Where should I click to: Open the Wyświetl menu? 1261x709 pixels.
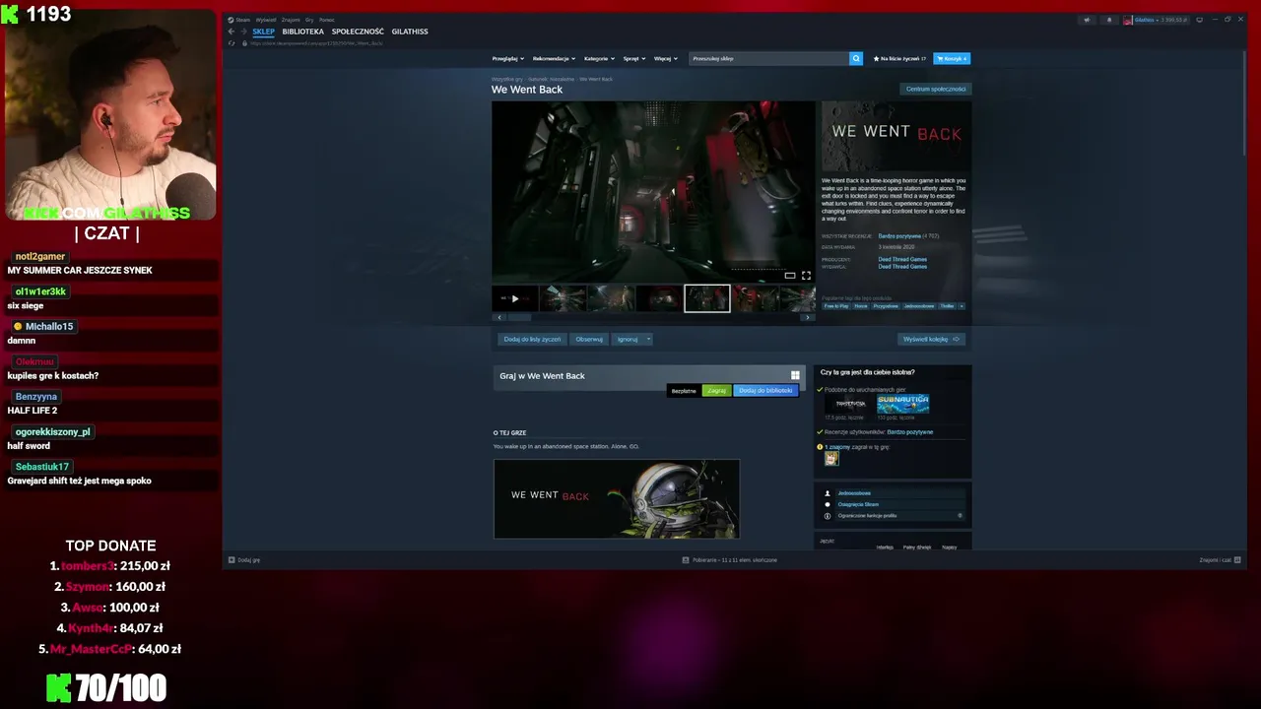pyautogui.click(x=266, y=20)
